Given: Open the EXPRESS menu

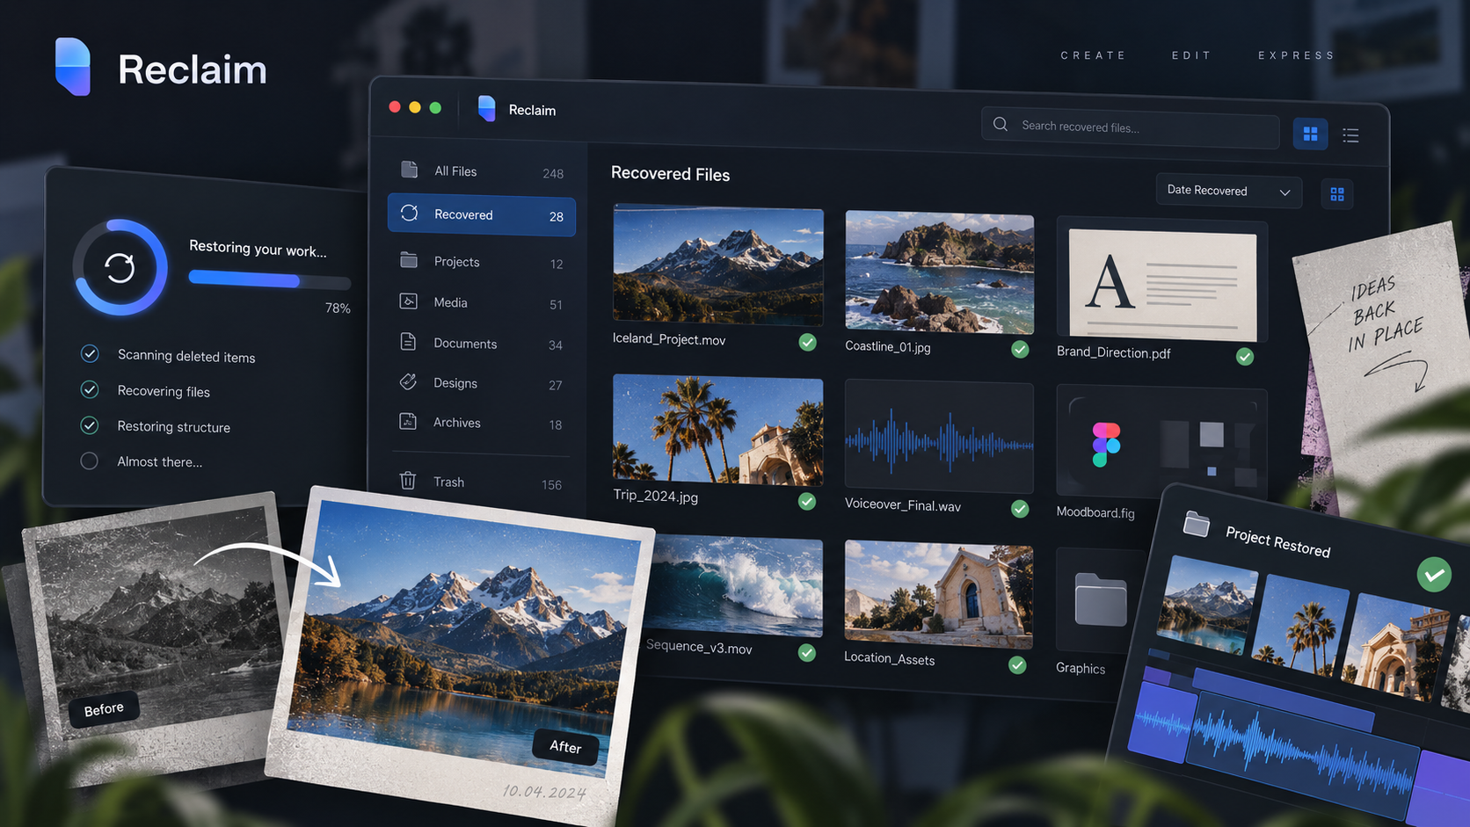Looking at the screenshot, I should [1297, 55].
